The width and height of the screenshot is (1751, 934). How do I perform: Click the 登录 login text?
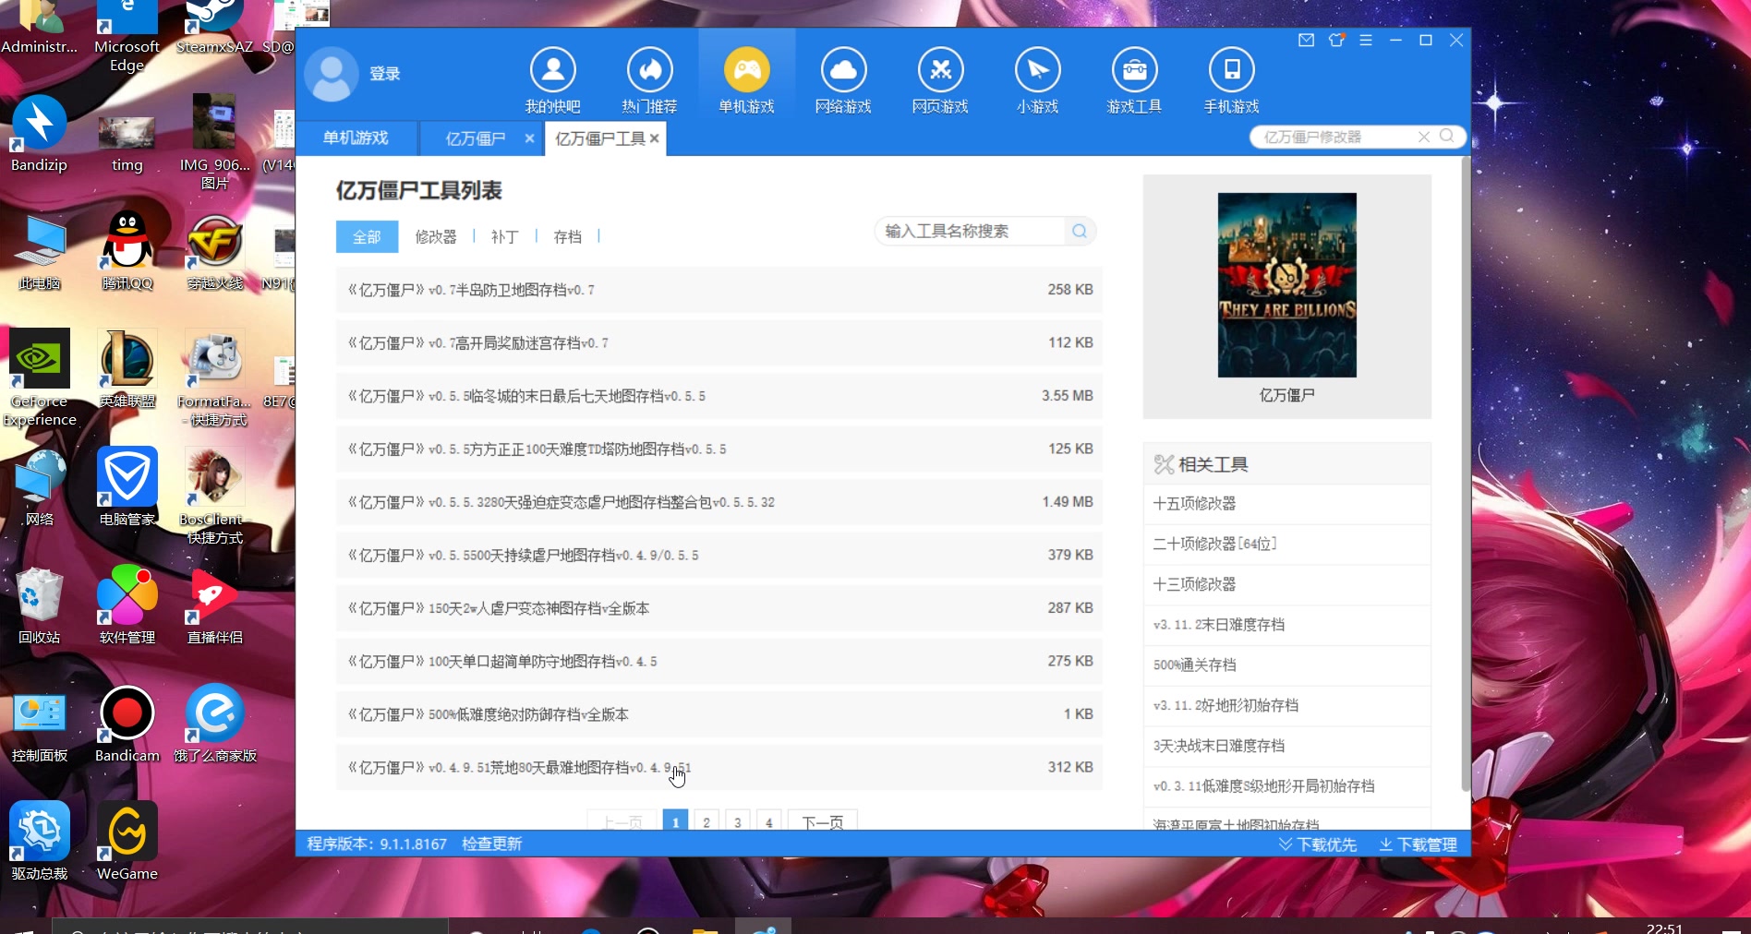point(385,74)
